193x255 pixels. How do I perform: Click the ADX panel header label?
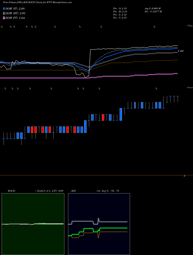(x=73, y=190)
